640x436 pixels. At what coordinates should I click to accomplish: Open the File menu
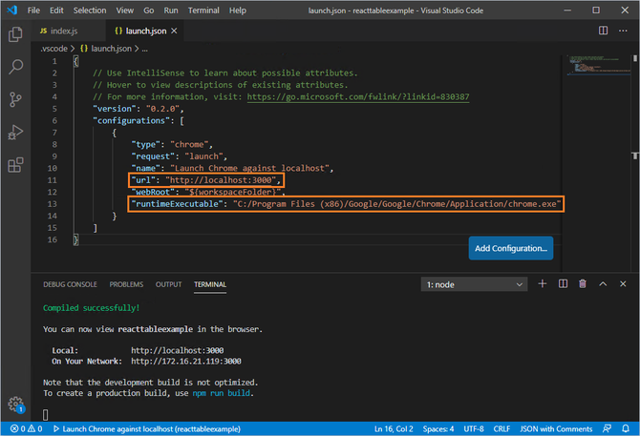(33, 10)
